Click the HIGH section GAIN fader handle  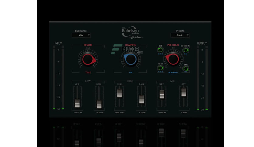[142, 99]
